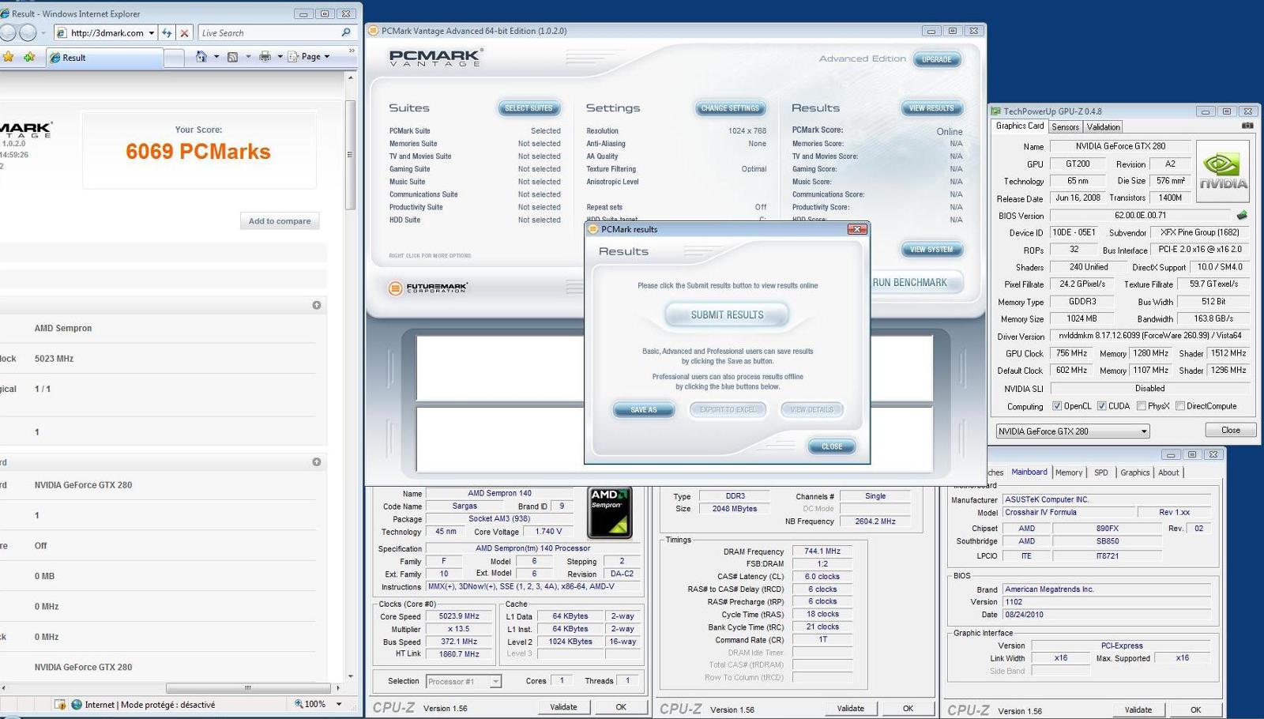This screenshot has height=719, width=1264.
Task: Click Add to compare on the webpage
Action: 280,221
